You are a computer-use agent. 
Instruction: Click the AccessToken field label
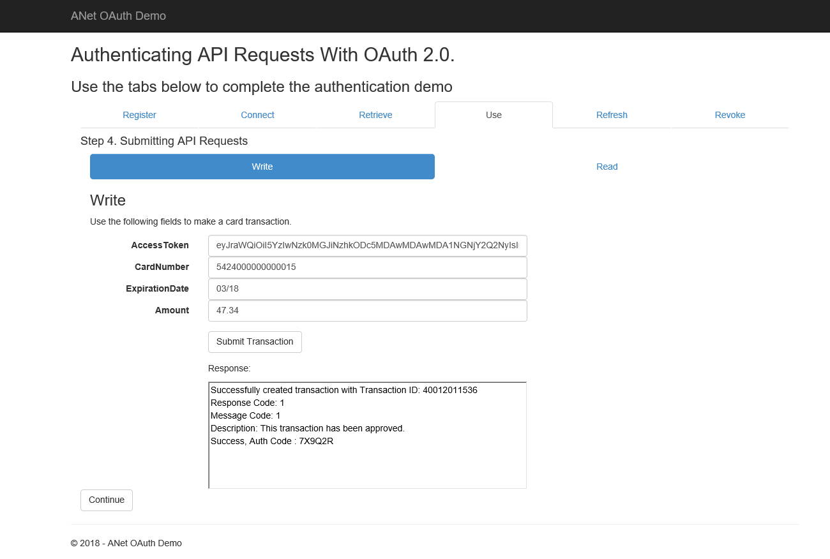[x=160, y=245]
